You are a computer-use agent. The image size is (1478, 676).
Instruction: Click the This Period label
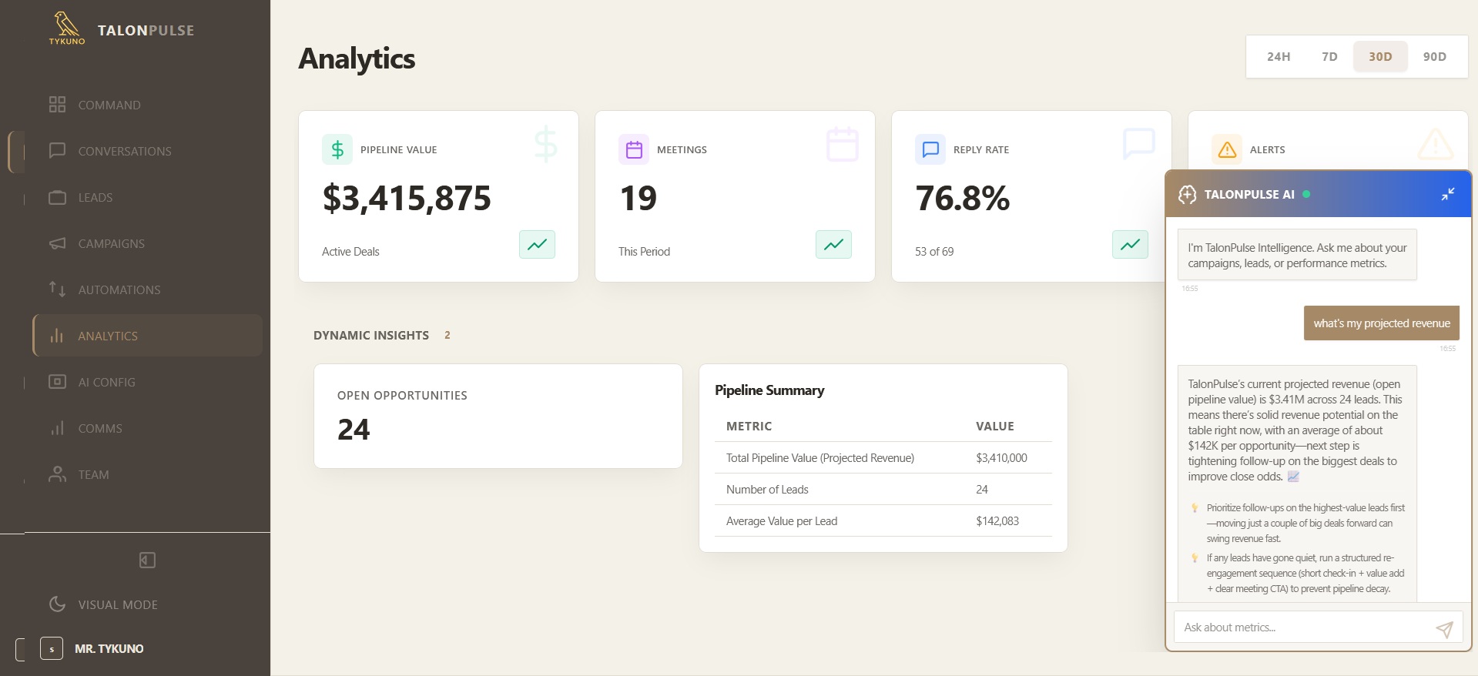pos(644,252)
